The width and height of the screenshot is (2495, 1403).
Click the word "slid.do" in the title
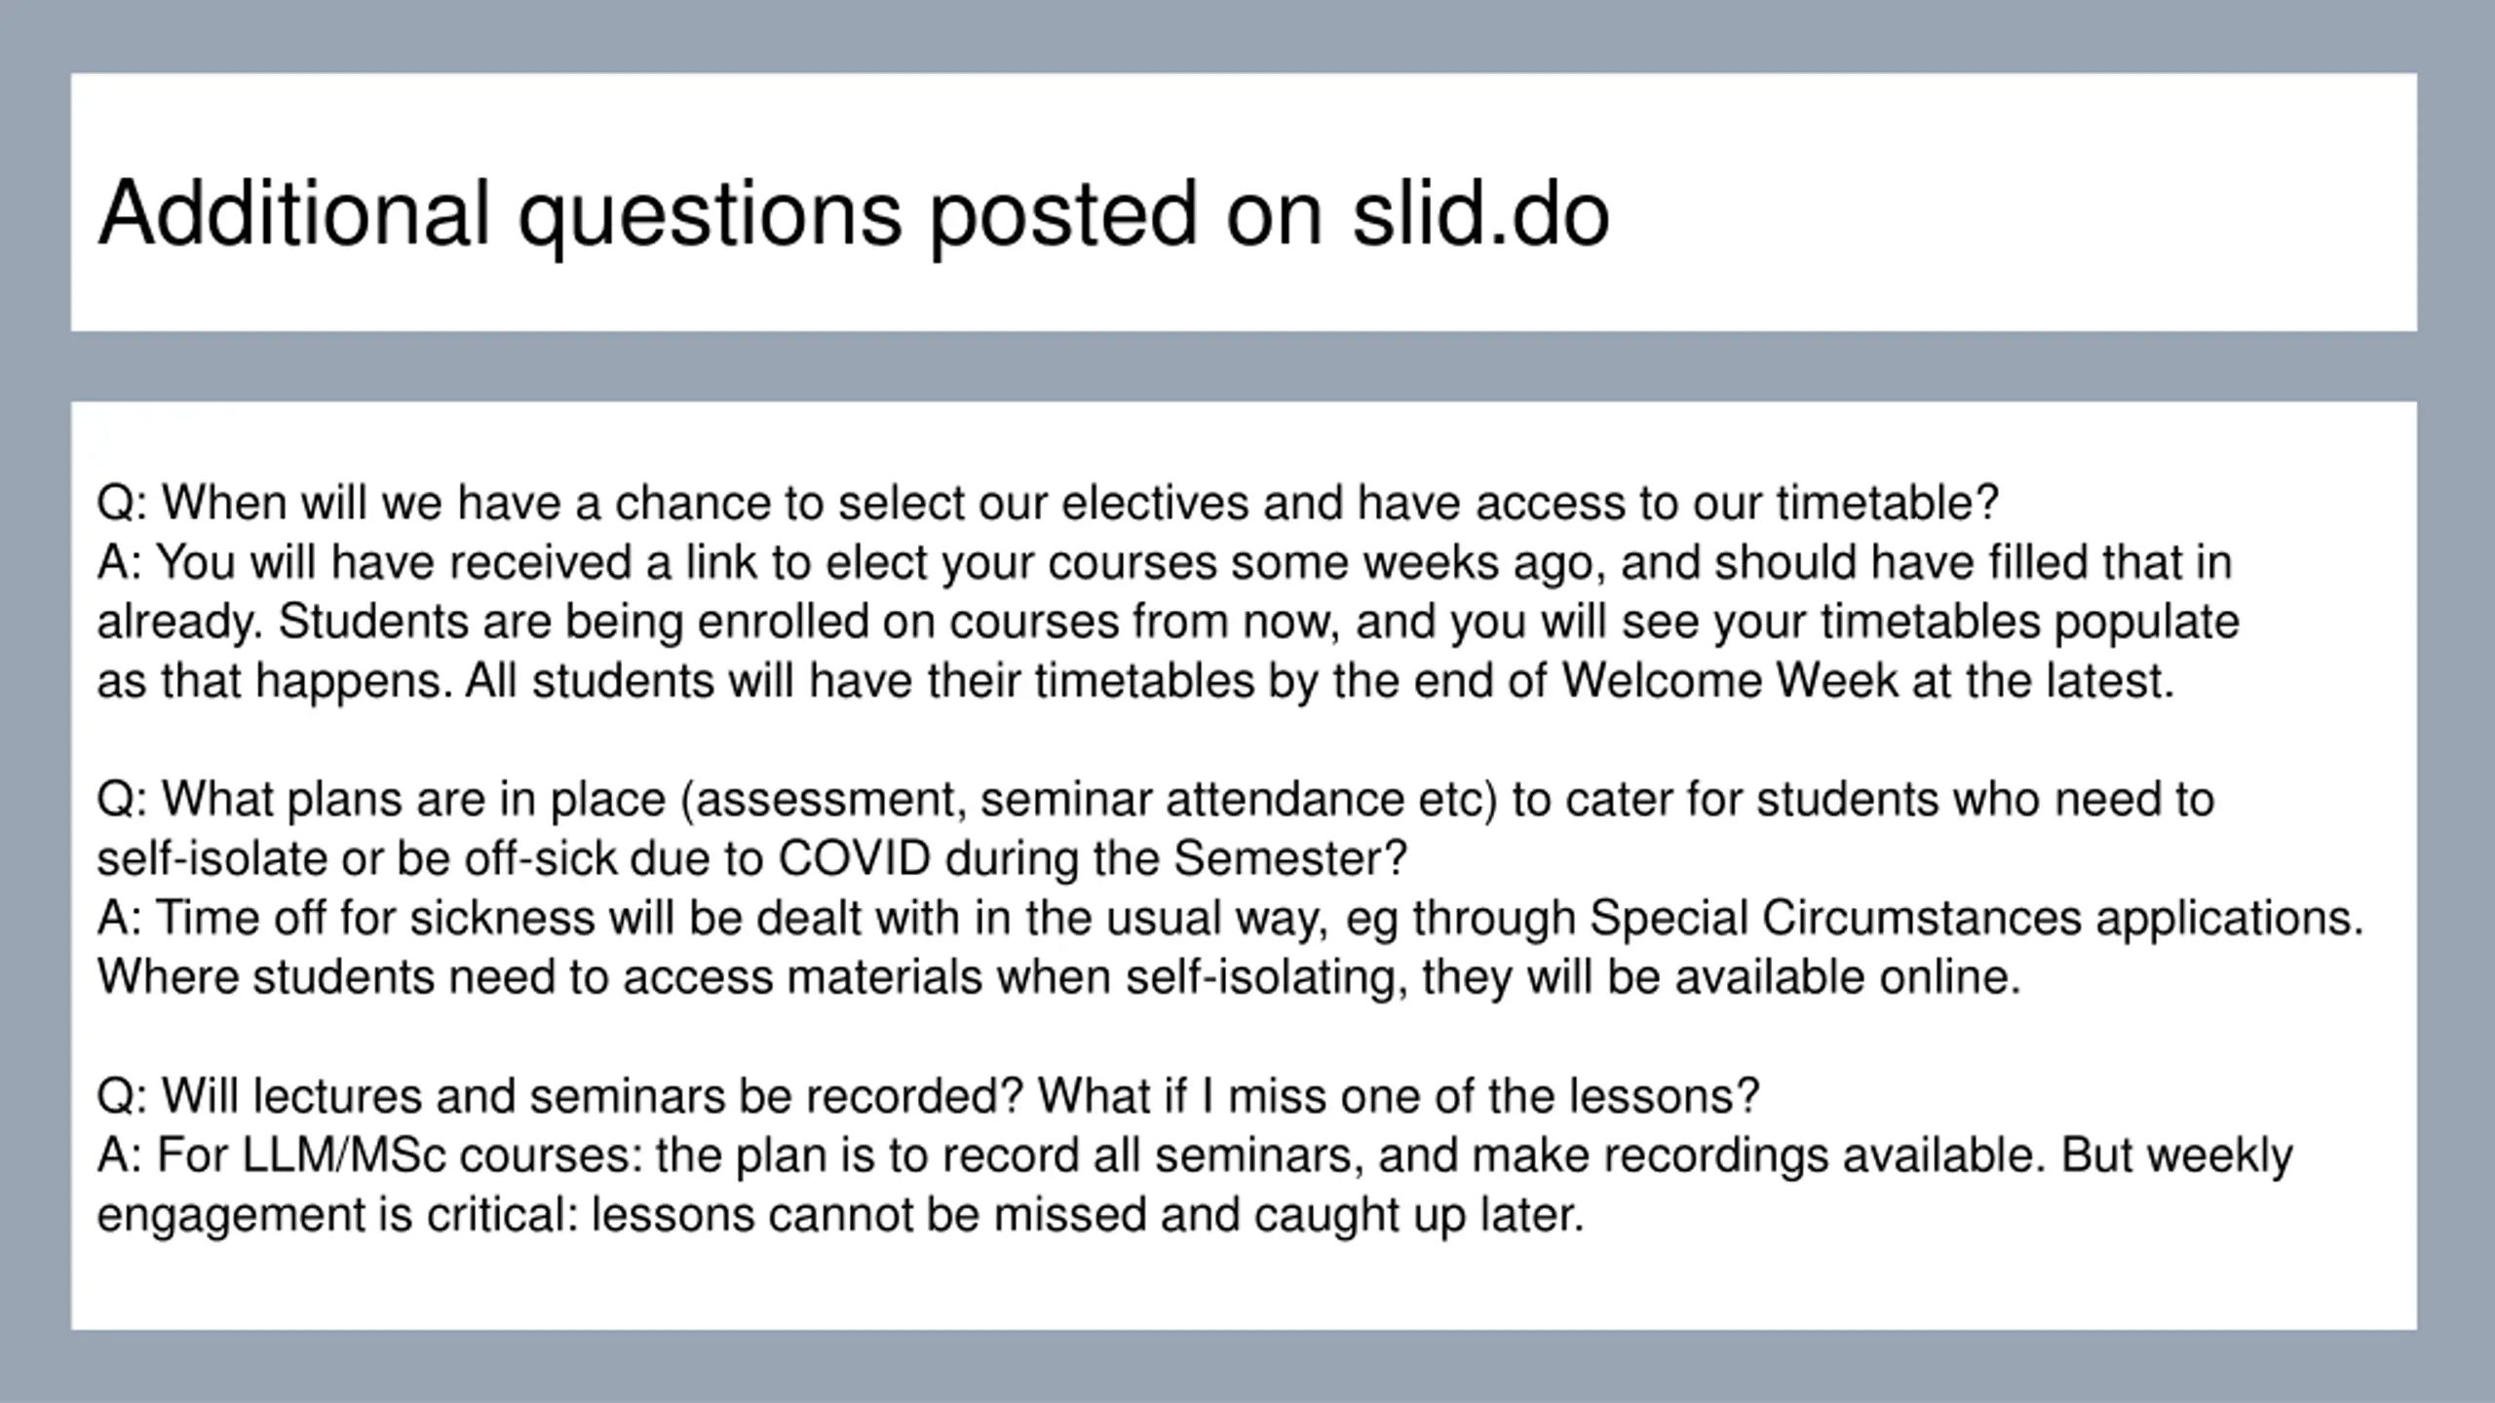1480,214
